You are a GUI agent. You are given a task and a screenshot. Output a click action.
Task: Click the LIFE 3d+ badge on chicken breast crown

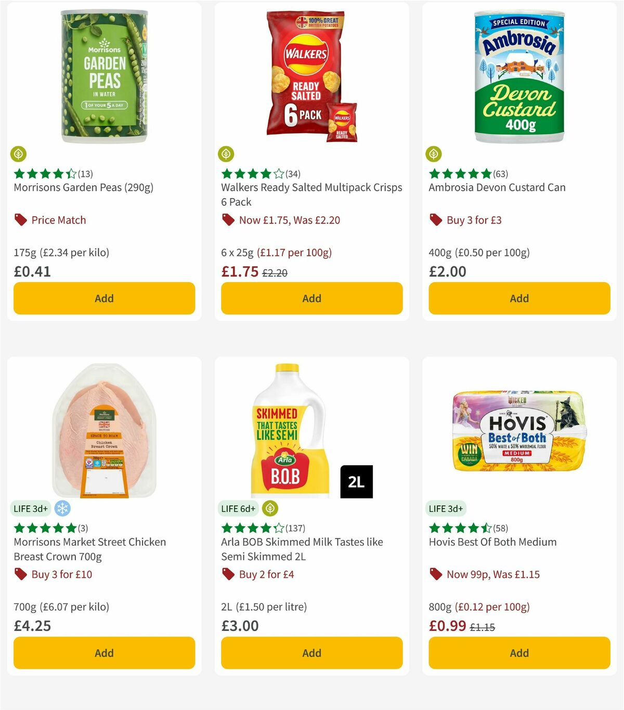click(31, 509)
